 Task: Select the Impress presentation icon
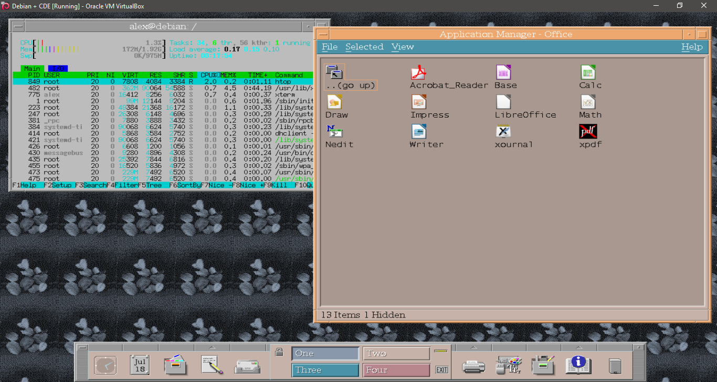(x=418, y=102)
